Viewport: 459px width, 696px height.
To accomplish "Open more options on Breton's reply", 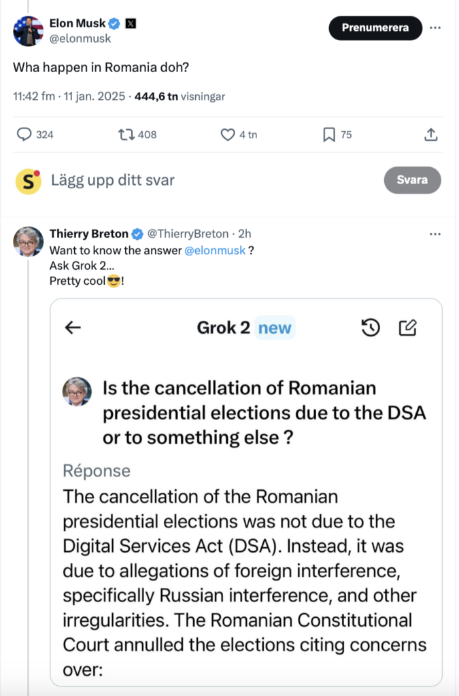I will [x=435, y=234].
